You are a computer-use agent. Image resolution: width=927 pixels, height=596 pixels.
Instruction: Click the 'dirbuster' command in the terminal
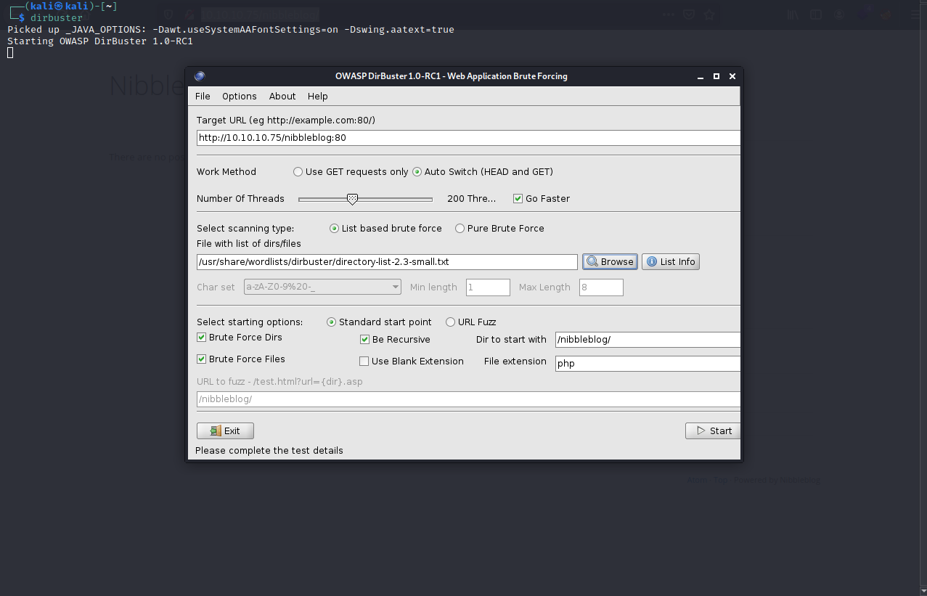coord(57,18)
